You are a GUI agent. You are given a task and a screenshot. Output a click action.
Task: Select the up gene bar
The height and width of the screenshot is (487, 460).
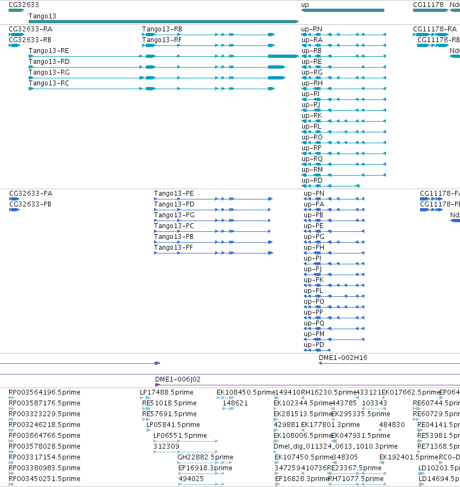343,10
